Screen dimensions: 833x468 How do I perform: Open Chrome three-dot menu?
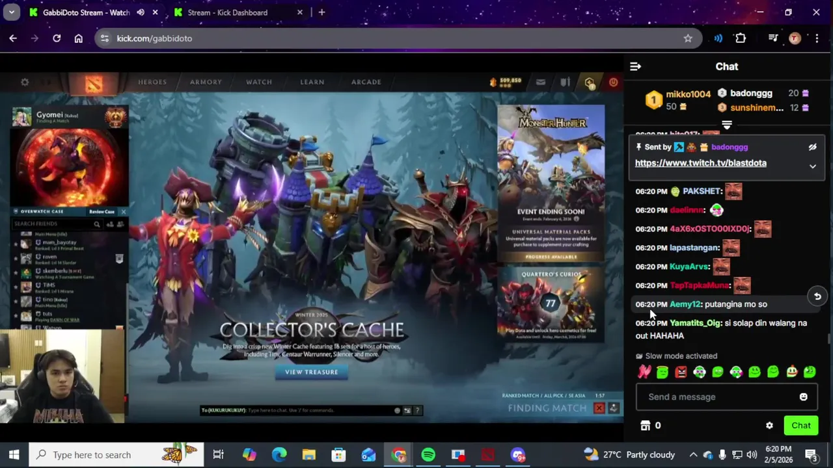[817, 38]
